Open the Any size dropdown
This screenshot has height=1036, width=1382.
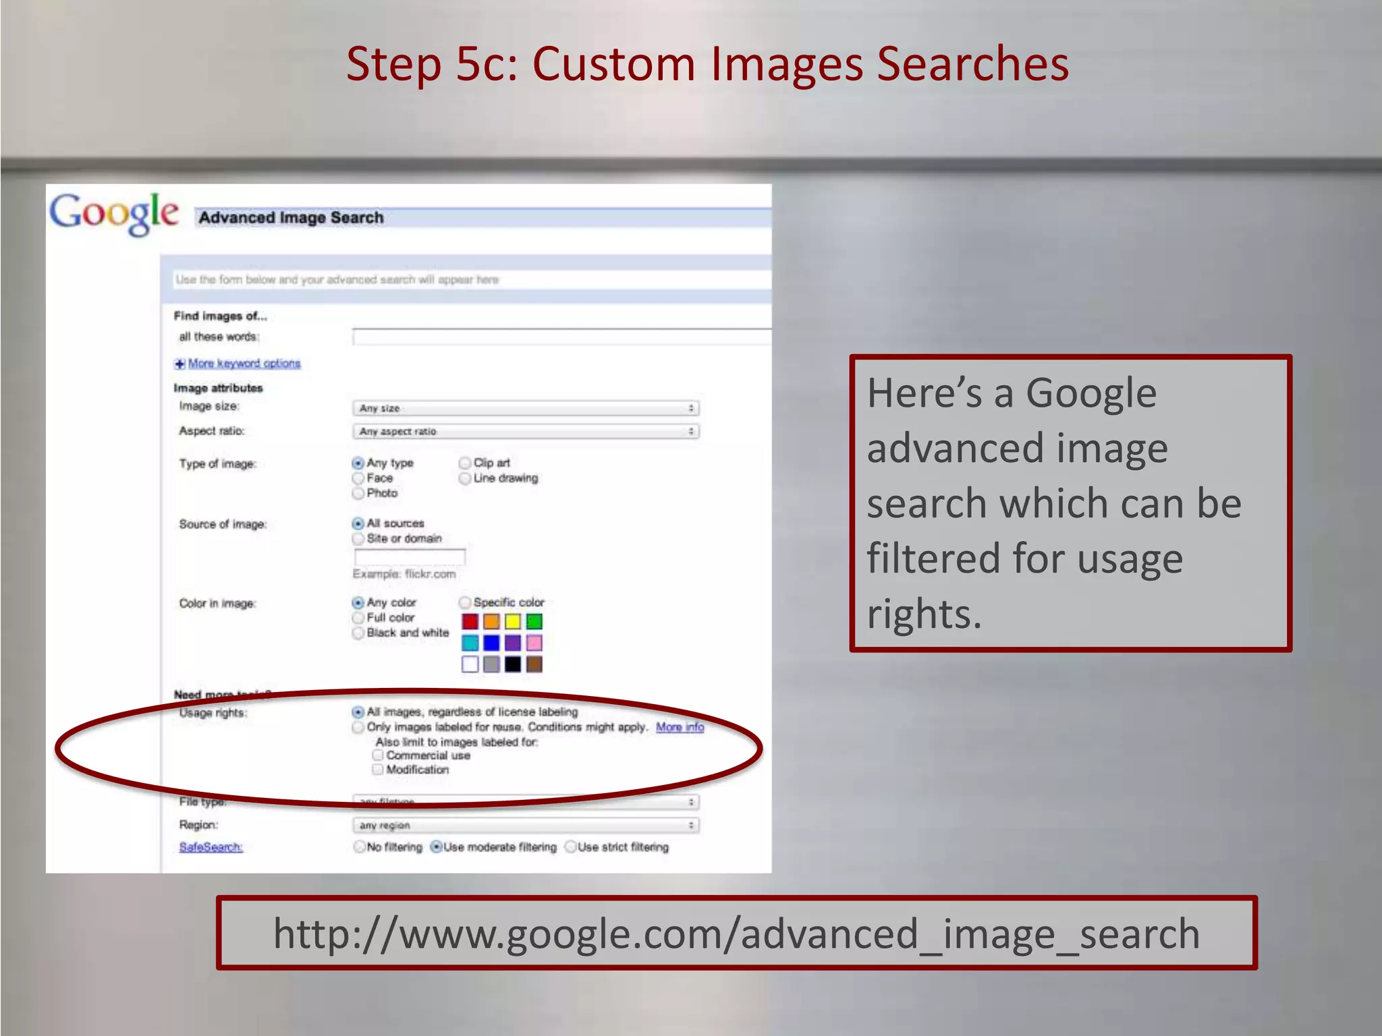tap(526, 408)
